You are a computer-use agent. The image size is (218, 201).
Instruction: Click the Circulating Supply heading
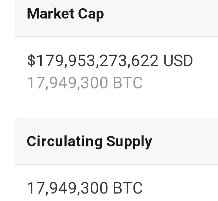pyautogui.click(x=89, y=142)
